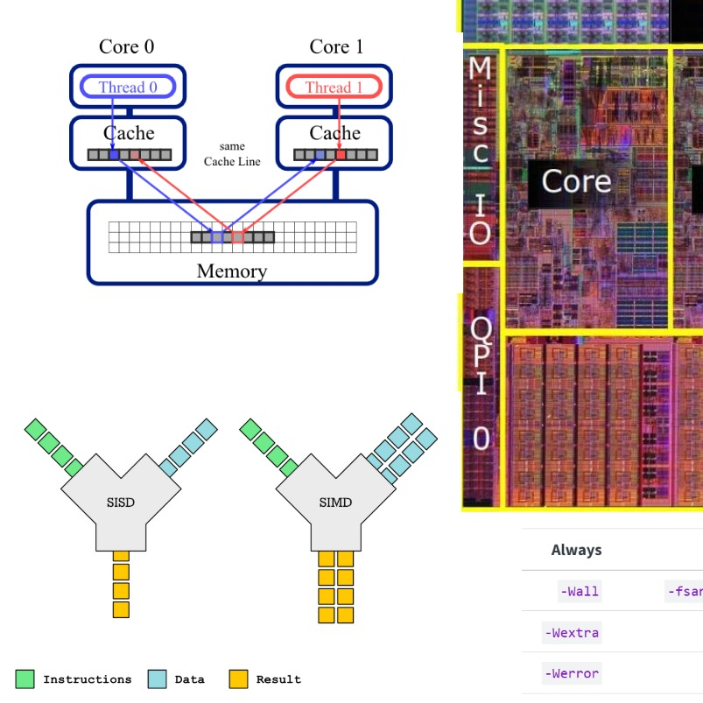Click the Core label on die photo

pyautogui.click(x=576, y=181)
